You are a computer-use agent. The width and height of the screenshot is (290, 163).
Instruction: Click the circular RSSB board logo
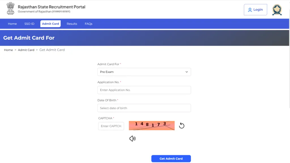pyautogui.click(x=277, y=10)
